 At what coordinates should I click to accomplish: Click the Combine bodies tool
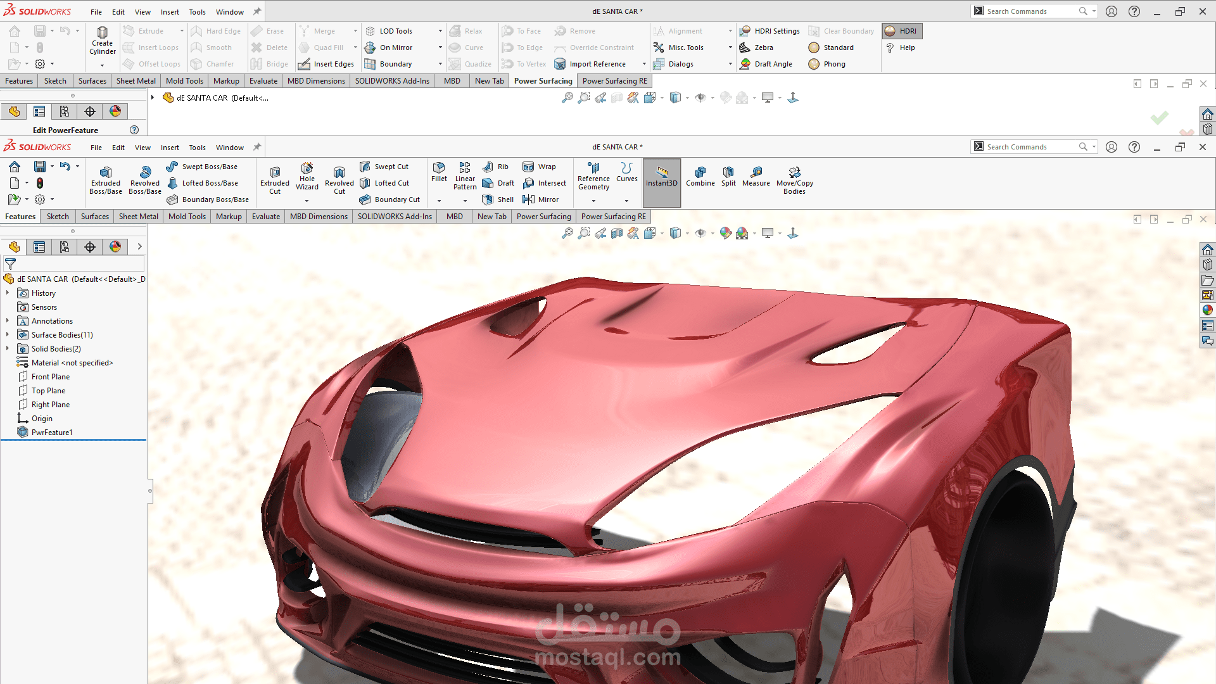click(700, 176)
